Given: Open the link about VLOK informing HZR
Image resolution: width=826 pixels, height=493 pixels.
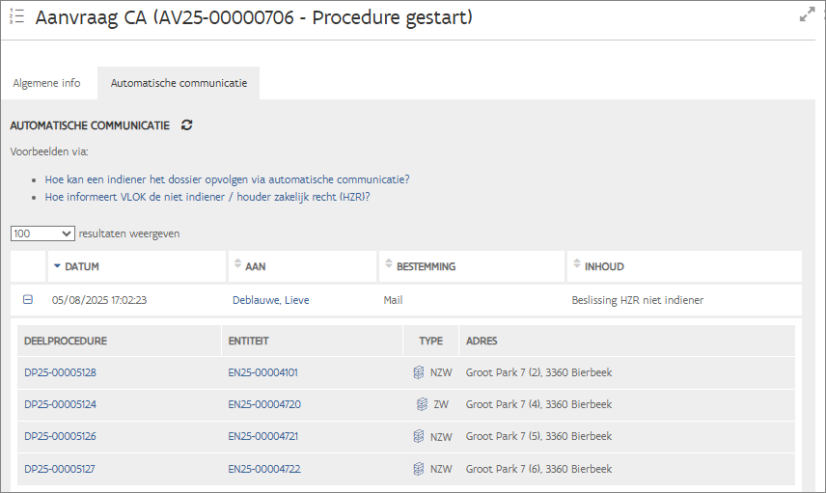Looking at the screenshot, I should click(207, 197).
